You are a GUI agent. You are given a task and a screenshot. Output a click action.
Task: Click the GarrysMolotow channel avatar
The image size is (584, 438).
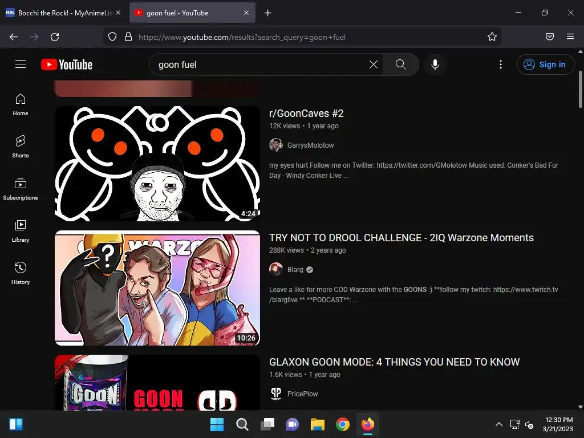276,145
